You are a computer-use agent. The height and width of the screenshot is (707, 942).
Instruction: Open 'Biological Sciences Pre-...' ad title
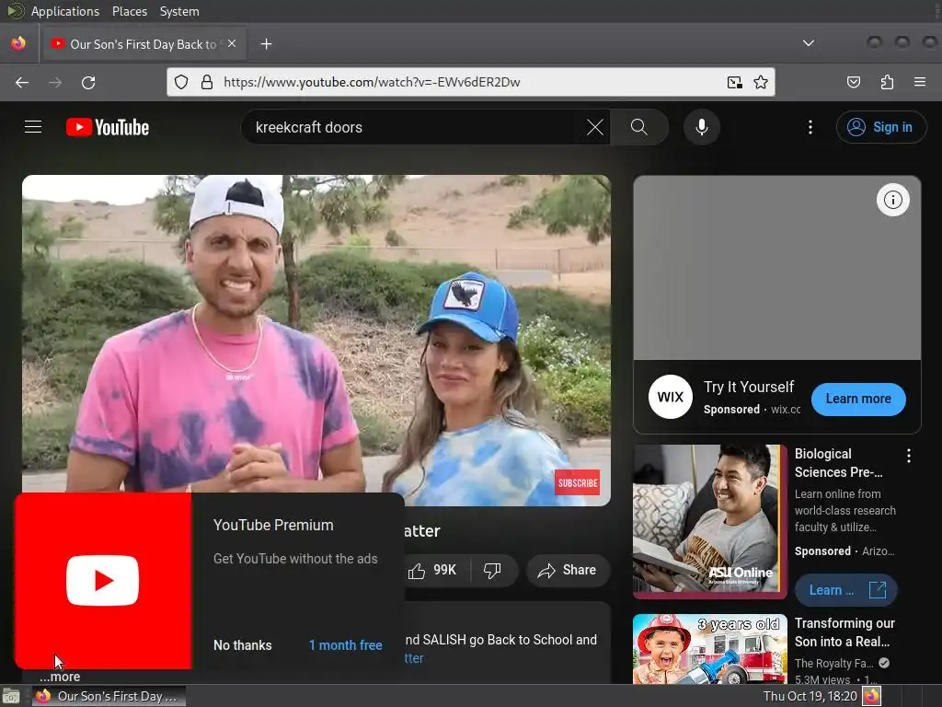839,463
